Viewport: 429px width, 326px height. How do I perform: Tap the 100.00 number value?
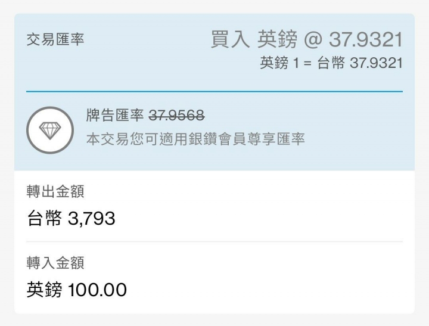point(97,290)
